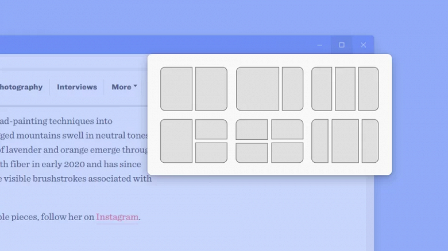Viewport: 448px width, 251px height.
Task: Snap to left column of three-equal-columns layout
Action: point(322,89)
